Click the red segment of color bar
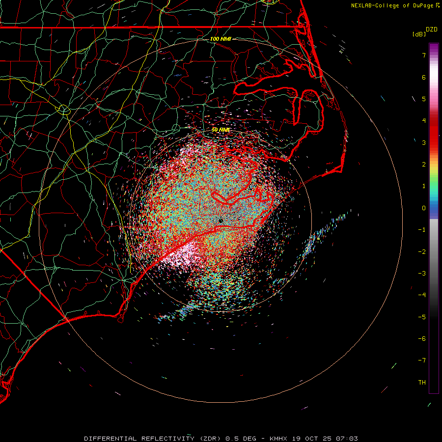Viewport: 442px width, 442px height. pos(434,133)
